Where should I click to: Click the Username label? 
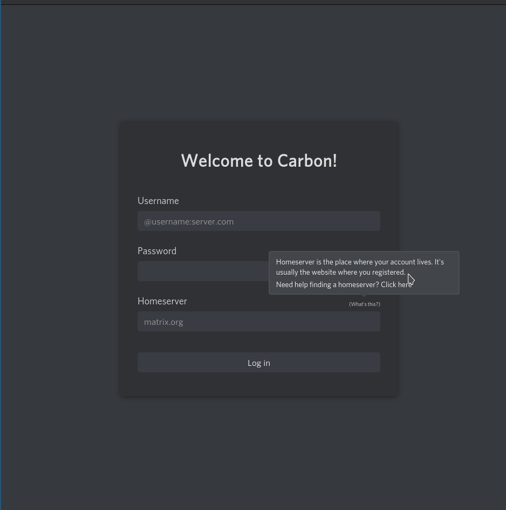pyautogui.click(x=158, y=201)
